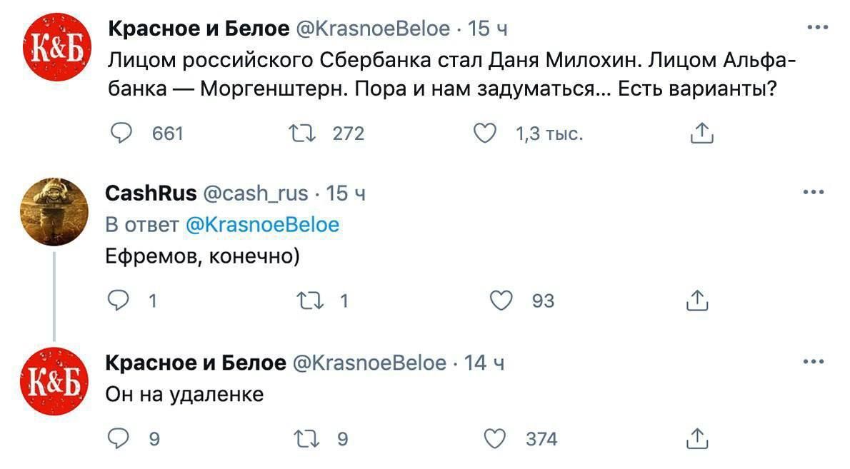Open the 14 ч timestamp of last tweet
Screen dimensions: 850x469
tap(484, 363)
